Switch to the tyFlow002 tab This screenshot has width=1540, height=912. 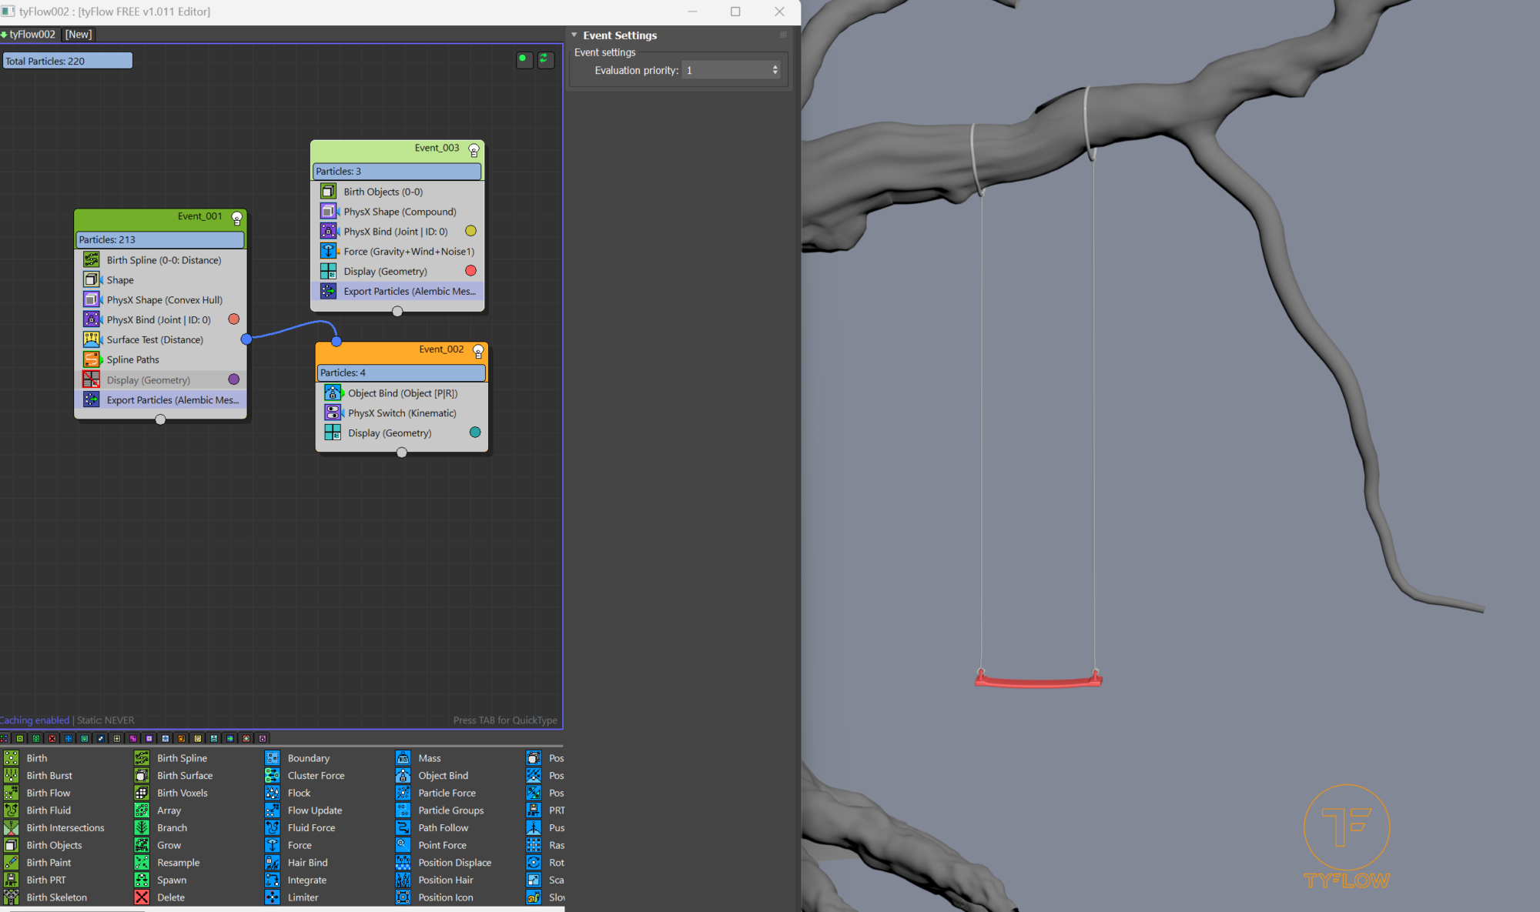coord(31,35)
